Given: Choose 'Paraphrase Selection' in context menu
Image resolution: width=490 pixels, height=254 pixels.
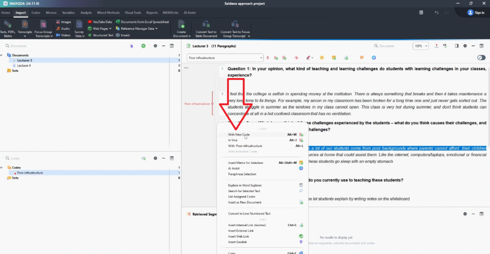Looking at the screenshot, I should coord(242,174).
